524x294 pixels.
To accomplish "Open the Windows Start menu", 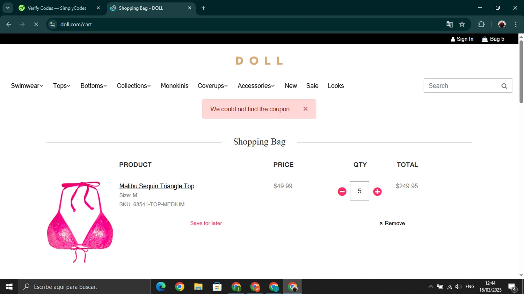I will [x=9, y=287].
